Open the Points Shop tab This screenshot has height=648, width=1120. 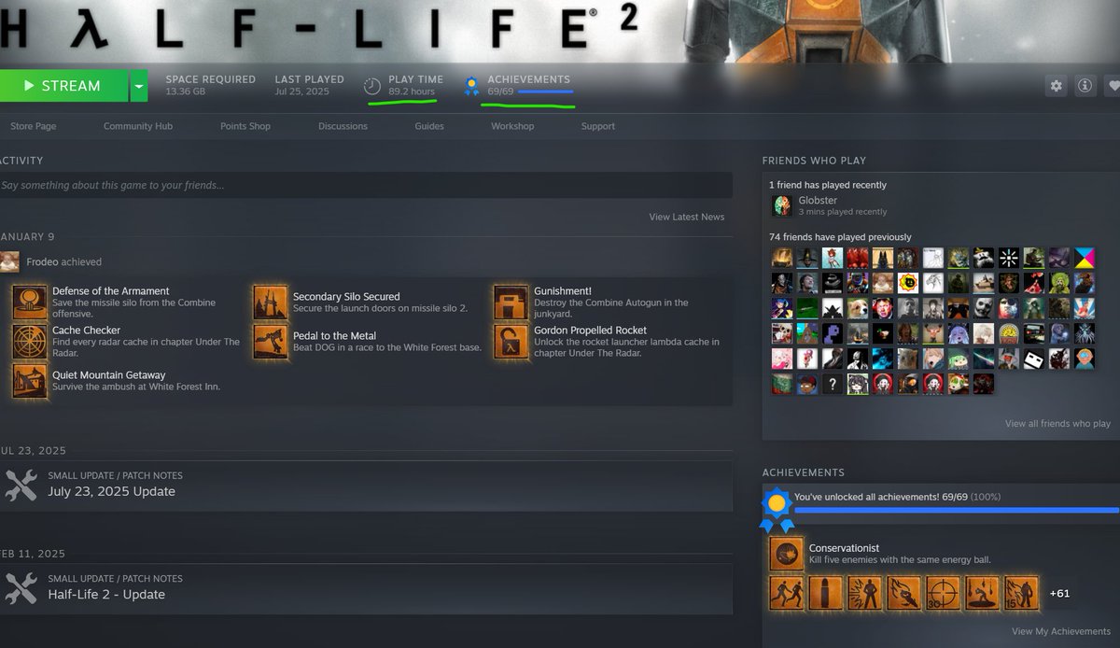245,126
